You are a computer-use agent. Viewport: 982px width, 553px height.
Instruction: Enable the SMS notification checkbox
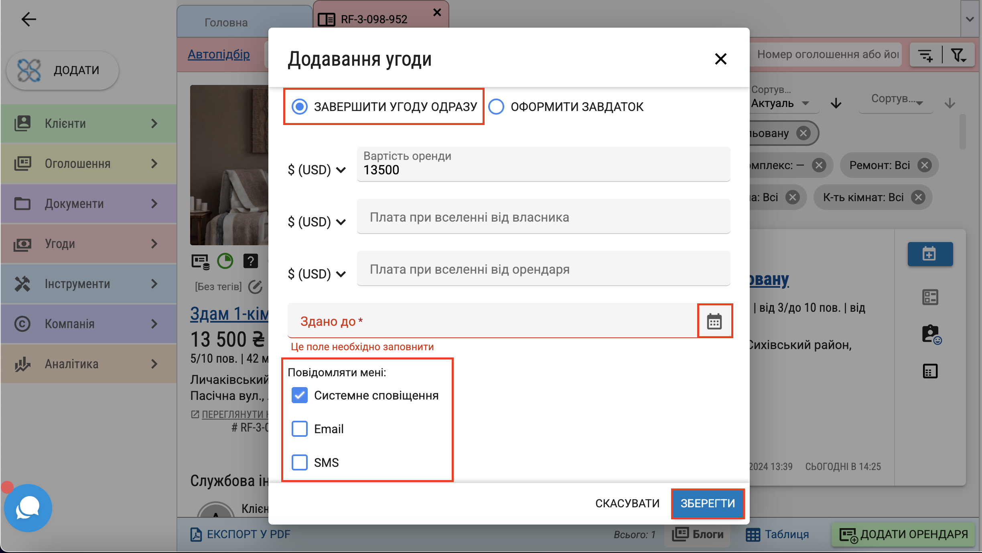coord(300,462)
